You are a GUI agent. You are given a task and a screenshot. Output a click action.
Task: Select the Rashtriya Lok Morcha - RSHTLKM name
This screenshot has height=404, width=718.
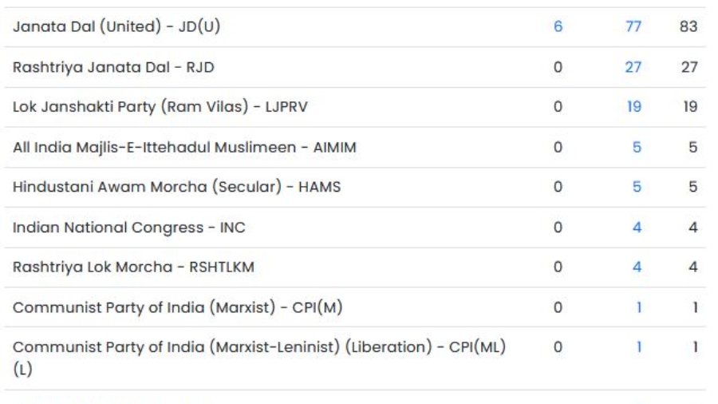133,267
